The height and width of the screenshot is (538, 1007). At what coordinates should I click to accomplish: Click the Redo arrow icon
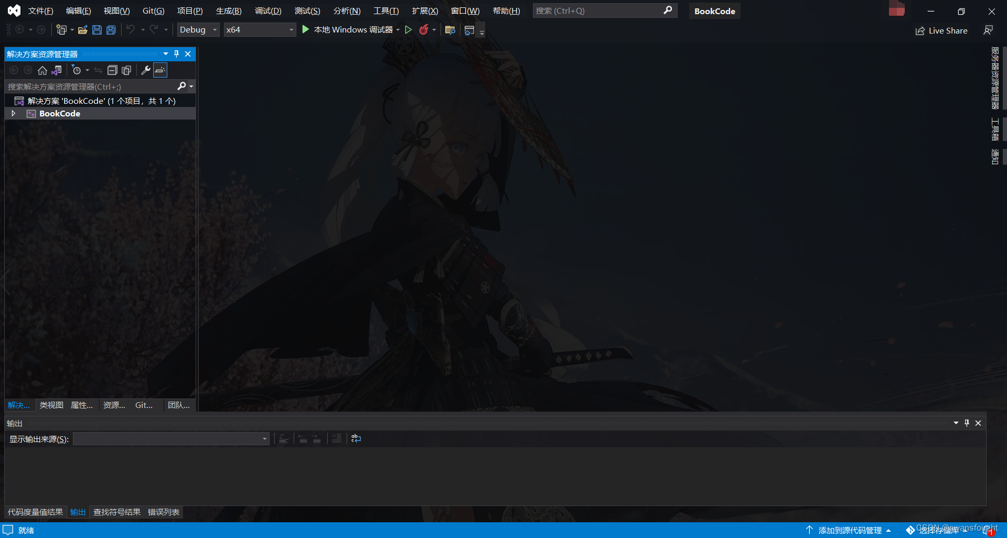[x=154, y=30]
